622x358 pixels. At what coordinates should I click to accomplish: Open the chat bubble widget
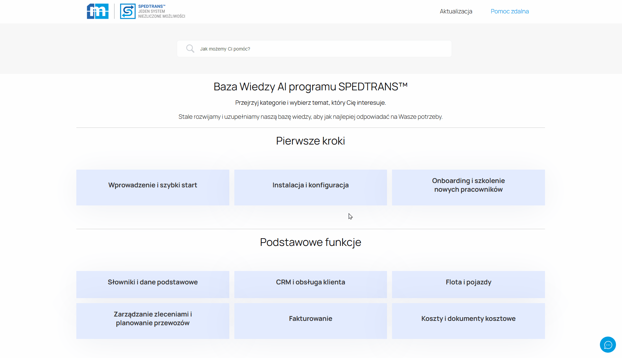(x=608, y=345)
